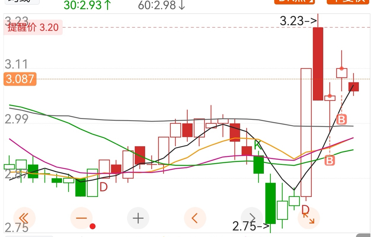Tap the 2.87 axis price label

point(16,174)
